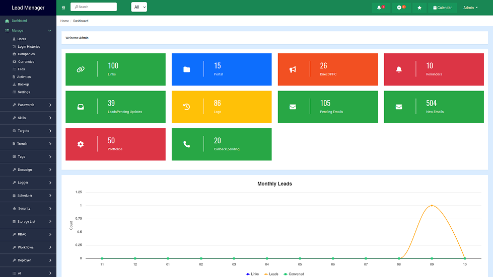Viewport: 493px width, 277px height.
Task: Click the star favorites icon
Action: click(x=419, y=8)
